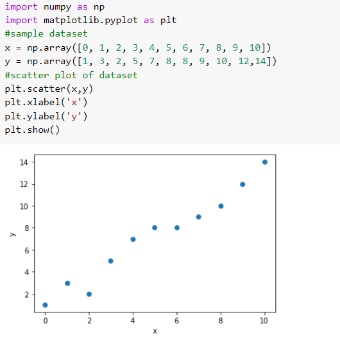Viewport: 340px width, 340px height.
Task: Click the rotated 'y' axis title beside the plot
Action: [13, 234]
